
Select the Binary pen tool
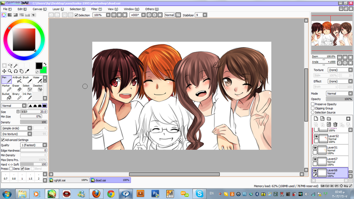click(x=17, y=96)
